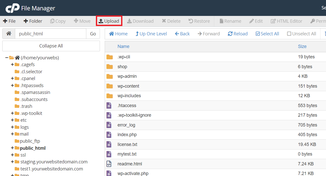This screenshot has width=326, height=176.
Task: Click Unselect All to clear selection
Action: pos(301,33)
